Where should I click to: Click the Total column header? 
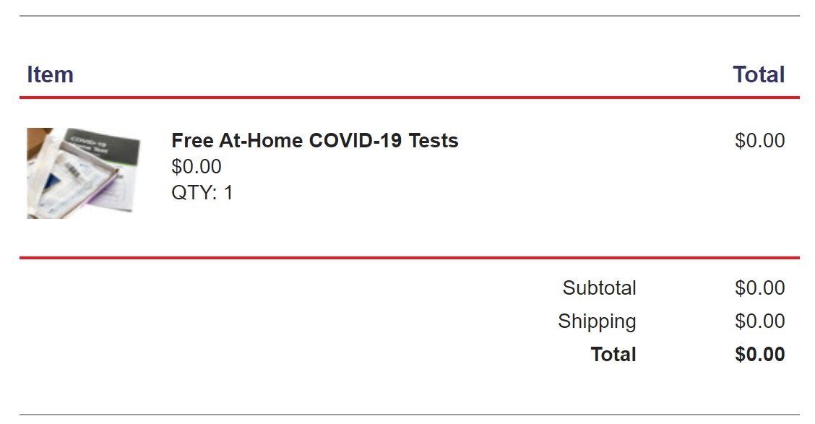pyautogui.click(x=759, y=74)
